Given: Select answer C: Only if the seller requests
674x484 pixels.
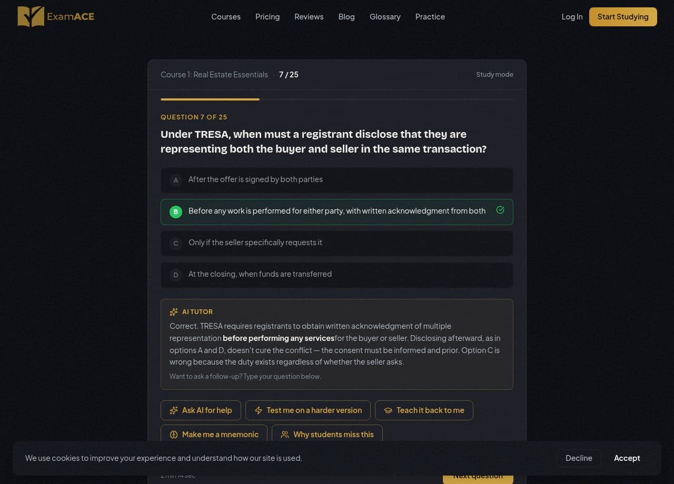Looking at the screenshot, I should coord(337,243).
